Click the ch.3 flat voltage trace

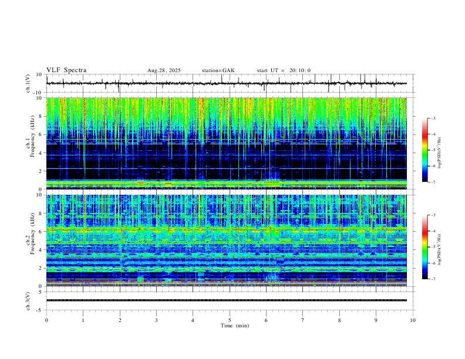click(227, 300)
